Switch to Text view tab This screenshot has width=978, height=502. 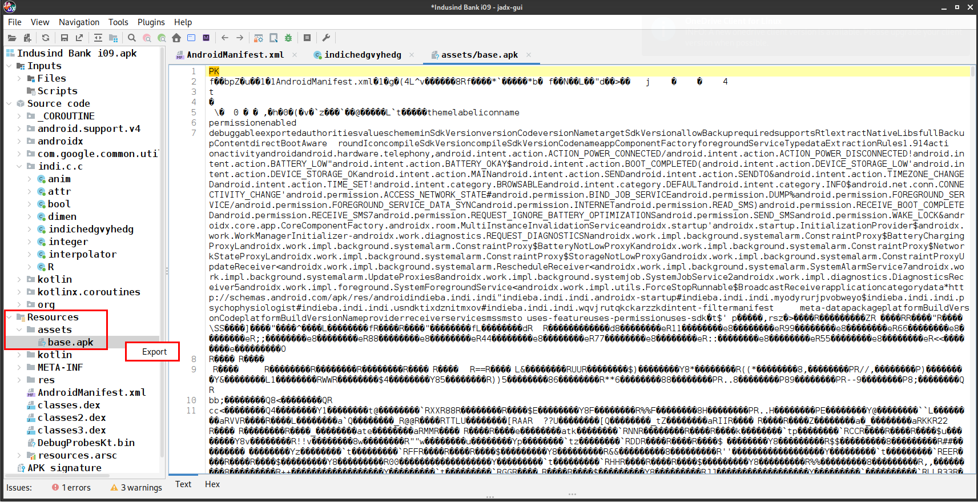183,484
